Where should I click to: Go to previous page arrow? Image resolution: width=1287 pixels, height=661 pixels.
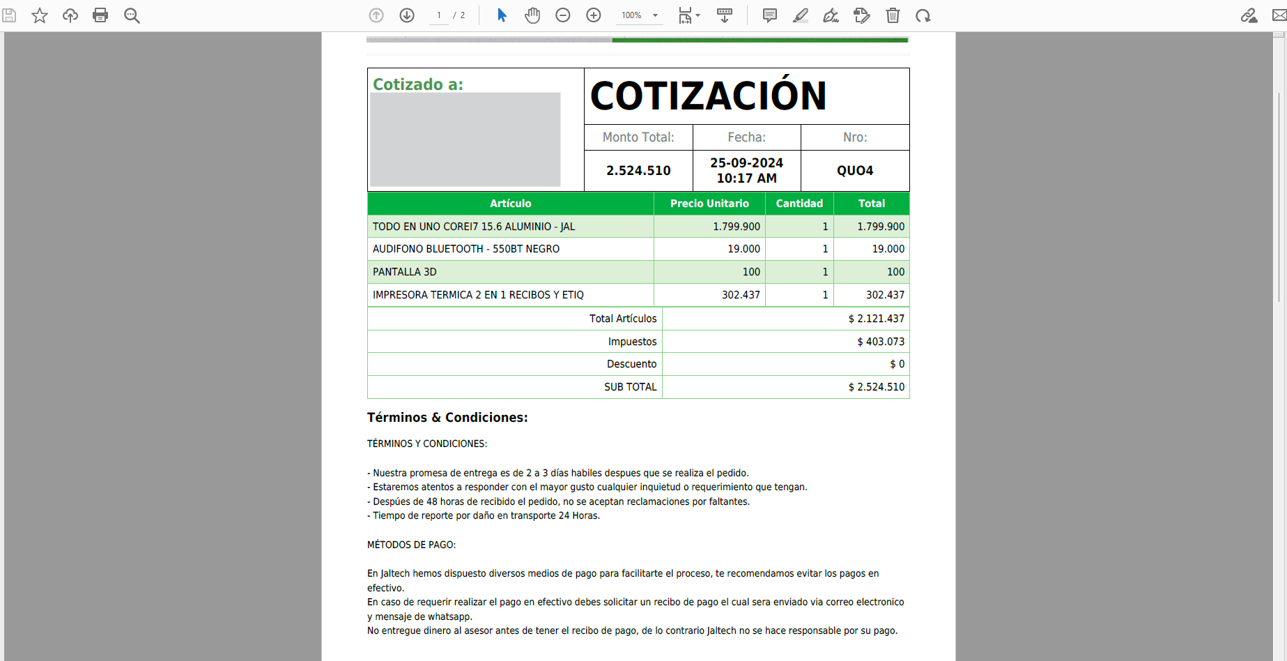coord(376,15)
